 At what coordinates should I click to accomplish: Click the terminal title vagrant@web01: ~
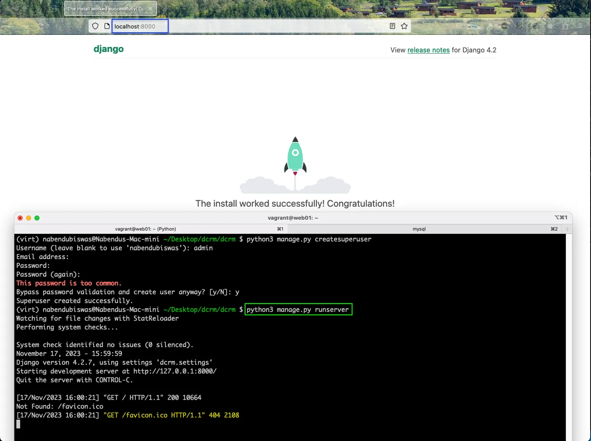(x=293, y=218)
